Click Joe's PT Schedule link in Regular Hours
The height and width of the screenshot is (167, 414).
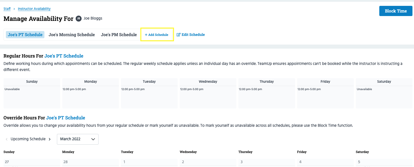tap(64, 56)
